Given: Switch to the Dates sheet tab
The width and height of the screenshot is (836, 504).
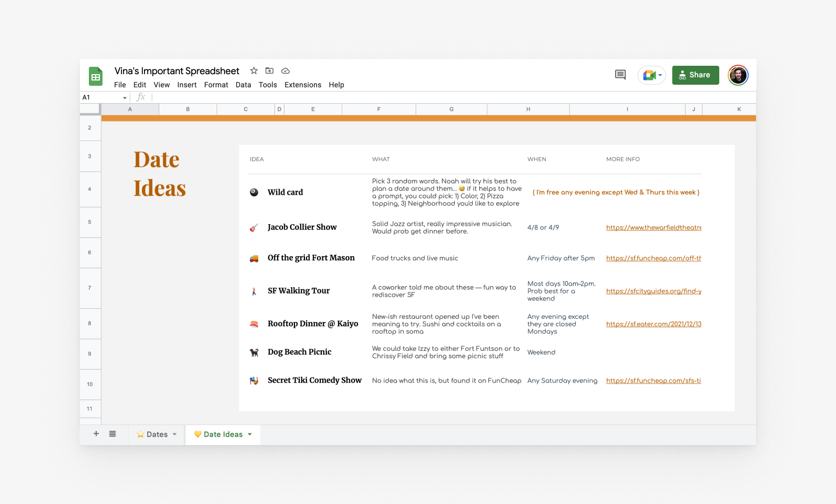Looking at the screenshot, I should point(152,435).
